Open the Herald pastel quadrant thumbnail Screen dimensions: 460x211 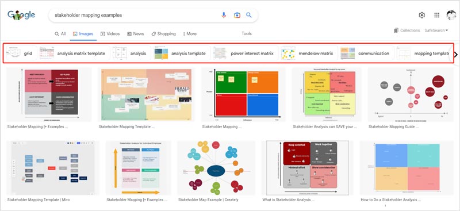coord(146,94)
